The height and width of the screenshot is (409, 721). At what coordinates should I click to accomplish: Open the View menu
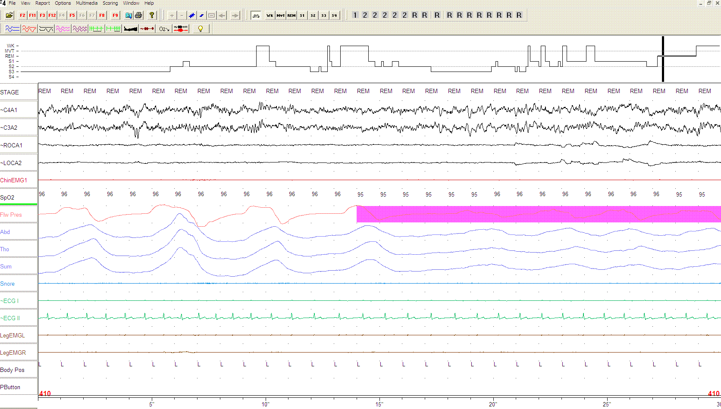pos(25,3)
